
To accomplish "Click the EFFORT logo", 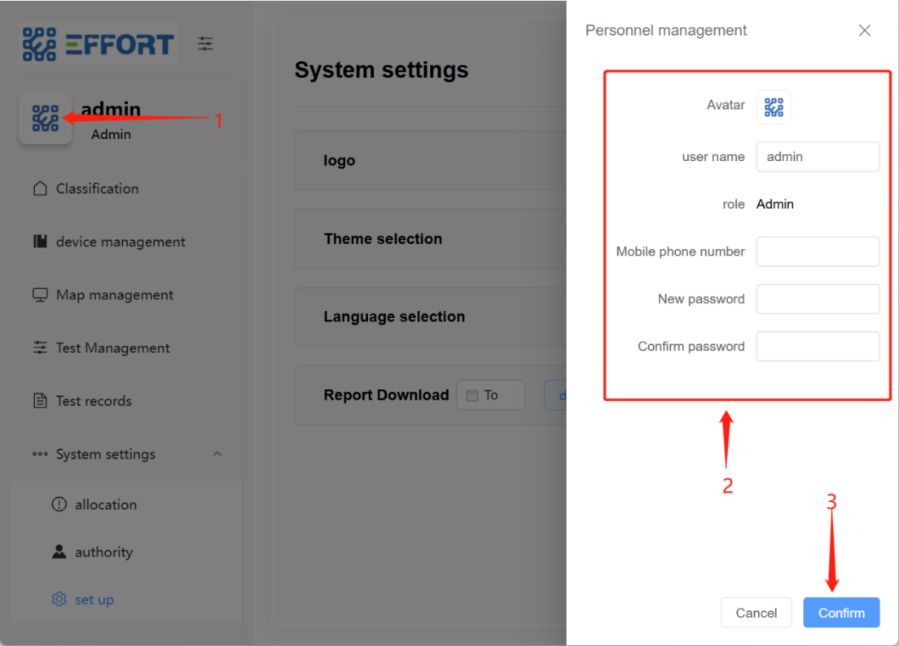I will point(99,44).
